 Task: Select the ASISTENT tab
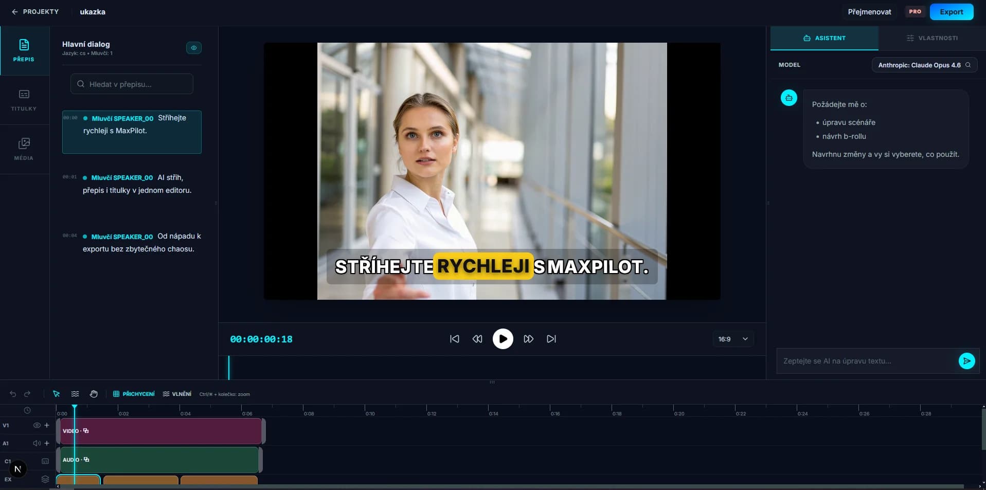823,38
